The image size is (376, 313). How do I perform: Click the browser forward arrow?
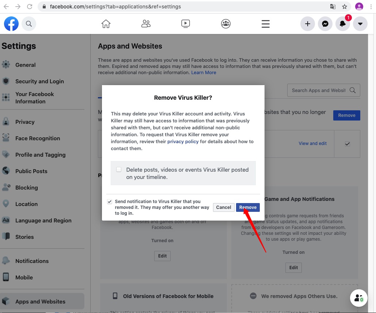pos(18,7)
